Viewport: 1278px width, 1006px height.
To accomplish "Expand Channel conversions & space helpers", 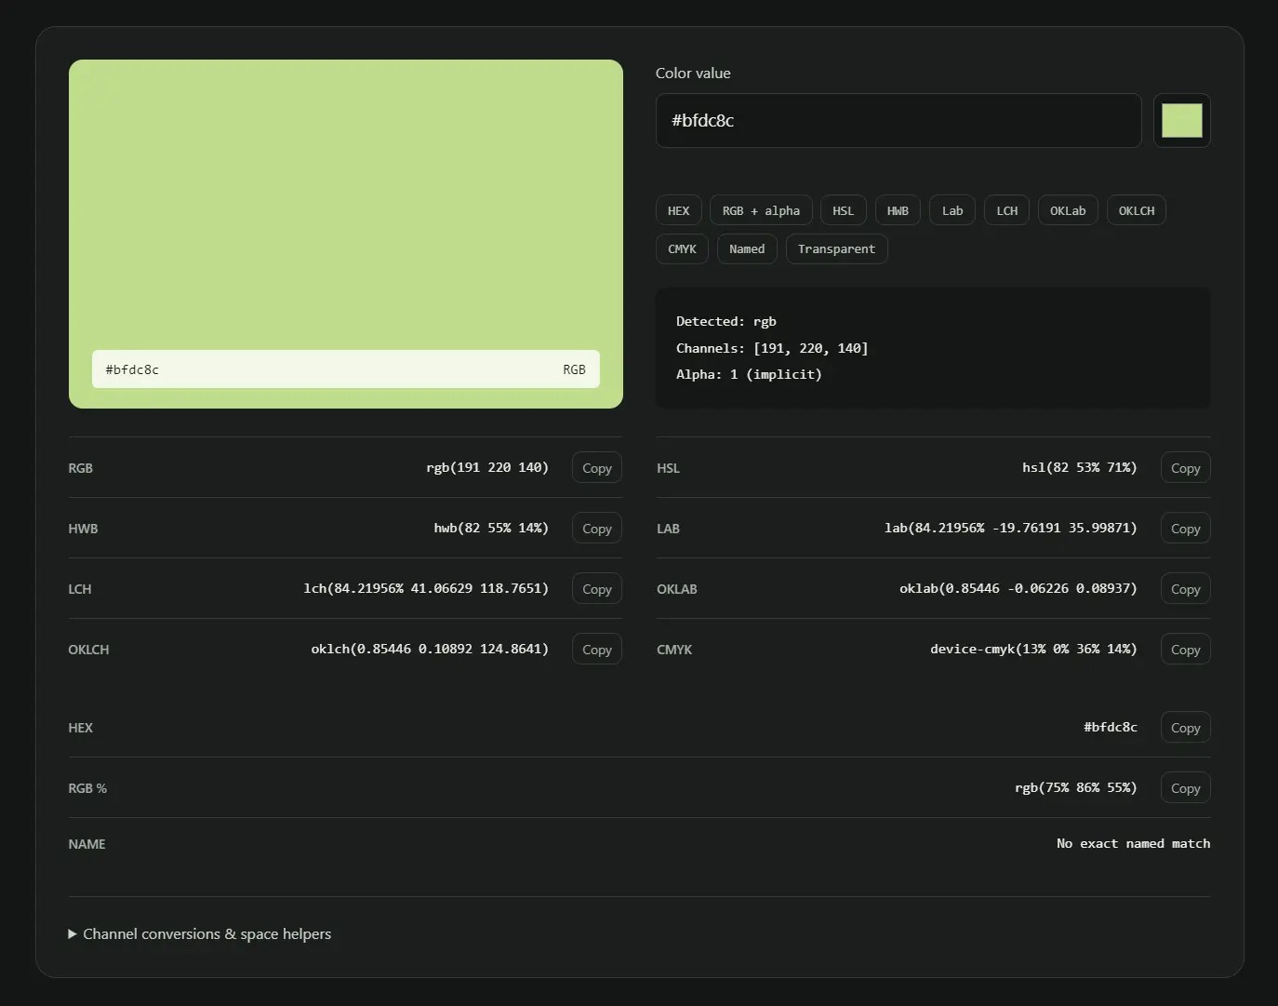I will click(x=200, y=933).
